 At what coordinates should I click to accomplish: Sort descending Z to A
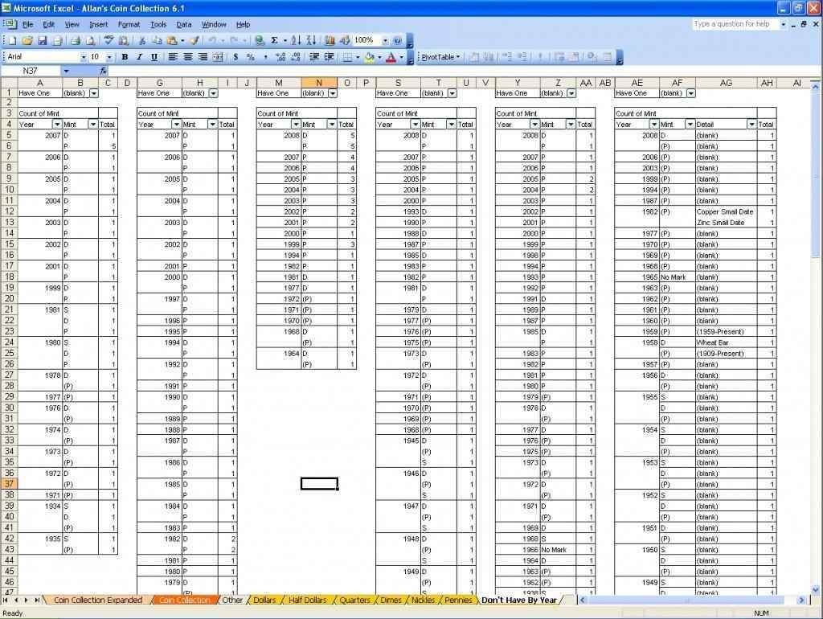pos(311,40)
